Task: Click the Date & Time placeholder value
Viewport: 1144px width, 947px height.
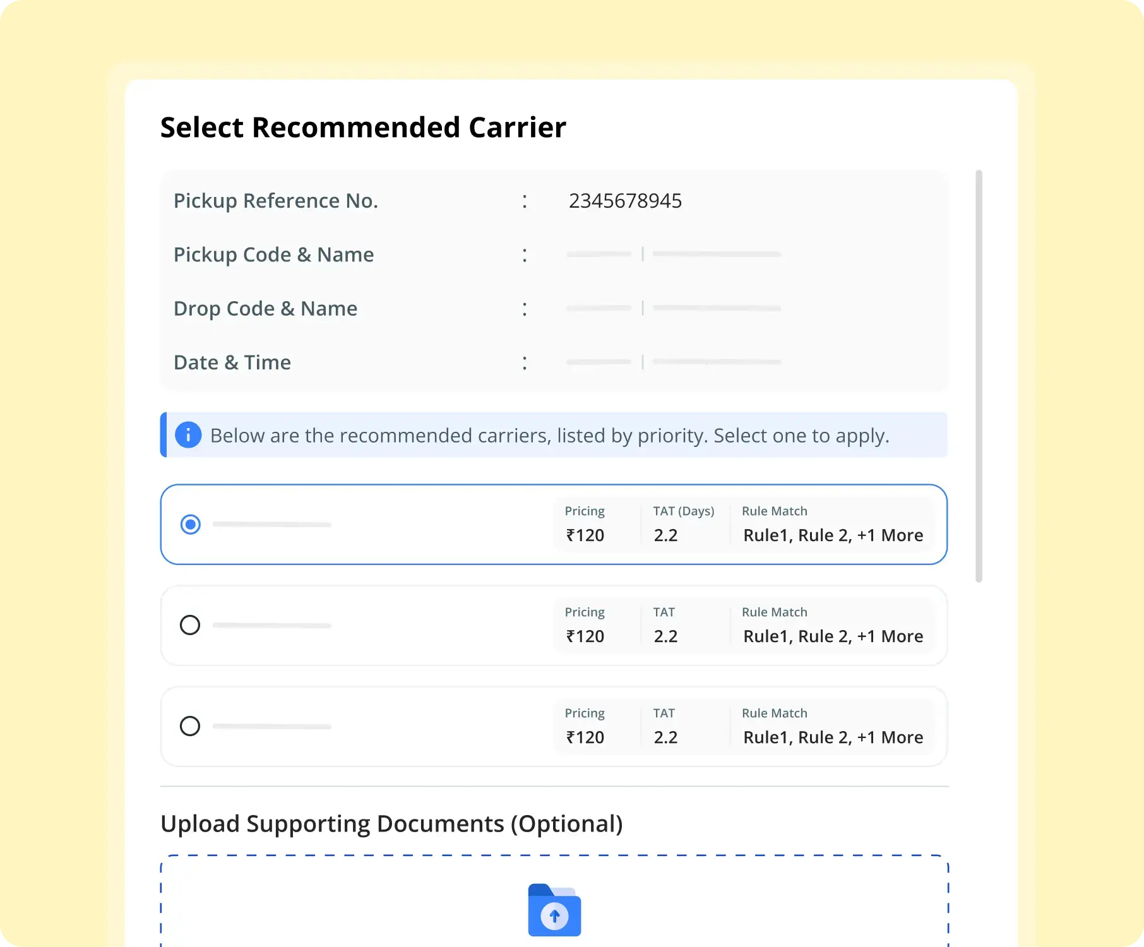Action: tap(674, 362)
